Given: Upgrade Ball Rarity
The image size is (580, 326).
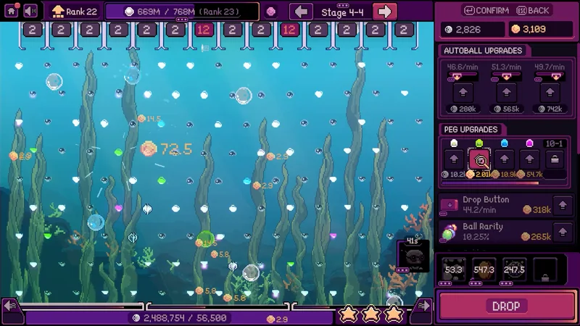Looking at the screenshot, I should pyautogui.click(x=563, y=232).
